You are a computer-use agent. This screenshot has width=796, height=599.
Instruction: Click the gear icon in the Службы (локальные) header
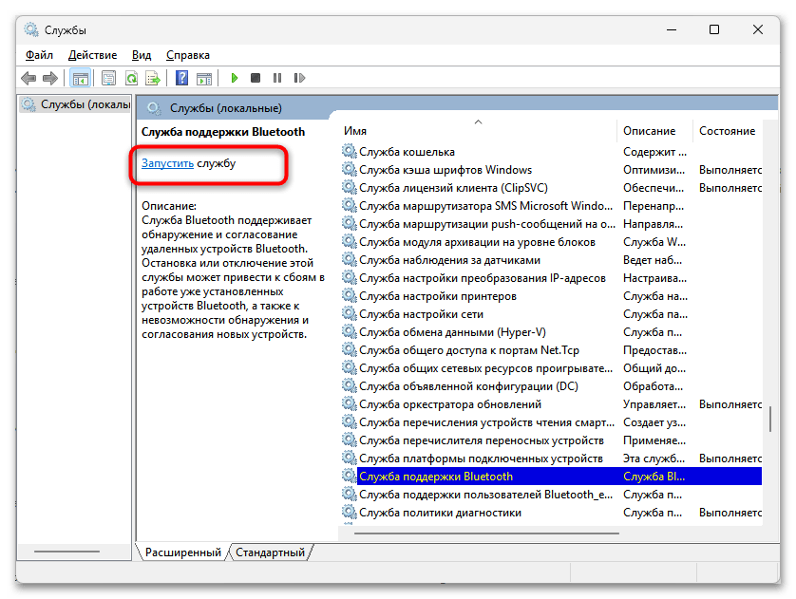[x=154, y=108]
